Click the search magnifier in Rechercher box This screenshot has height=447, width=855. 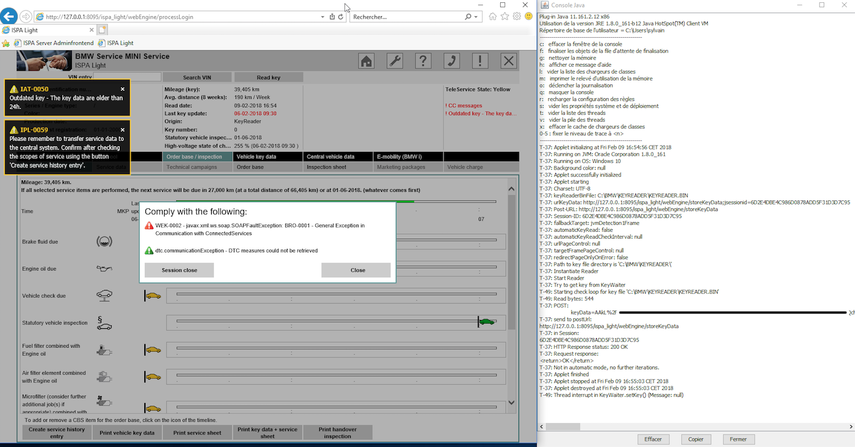click(468, 17)
